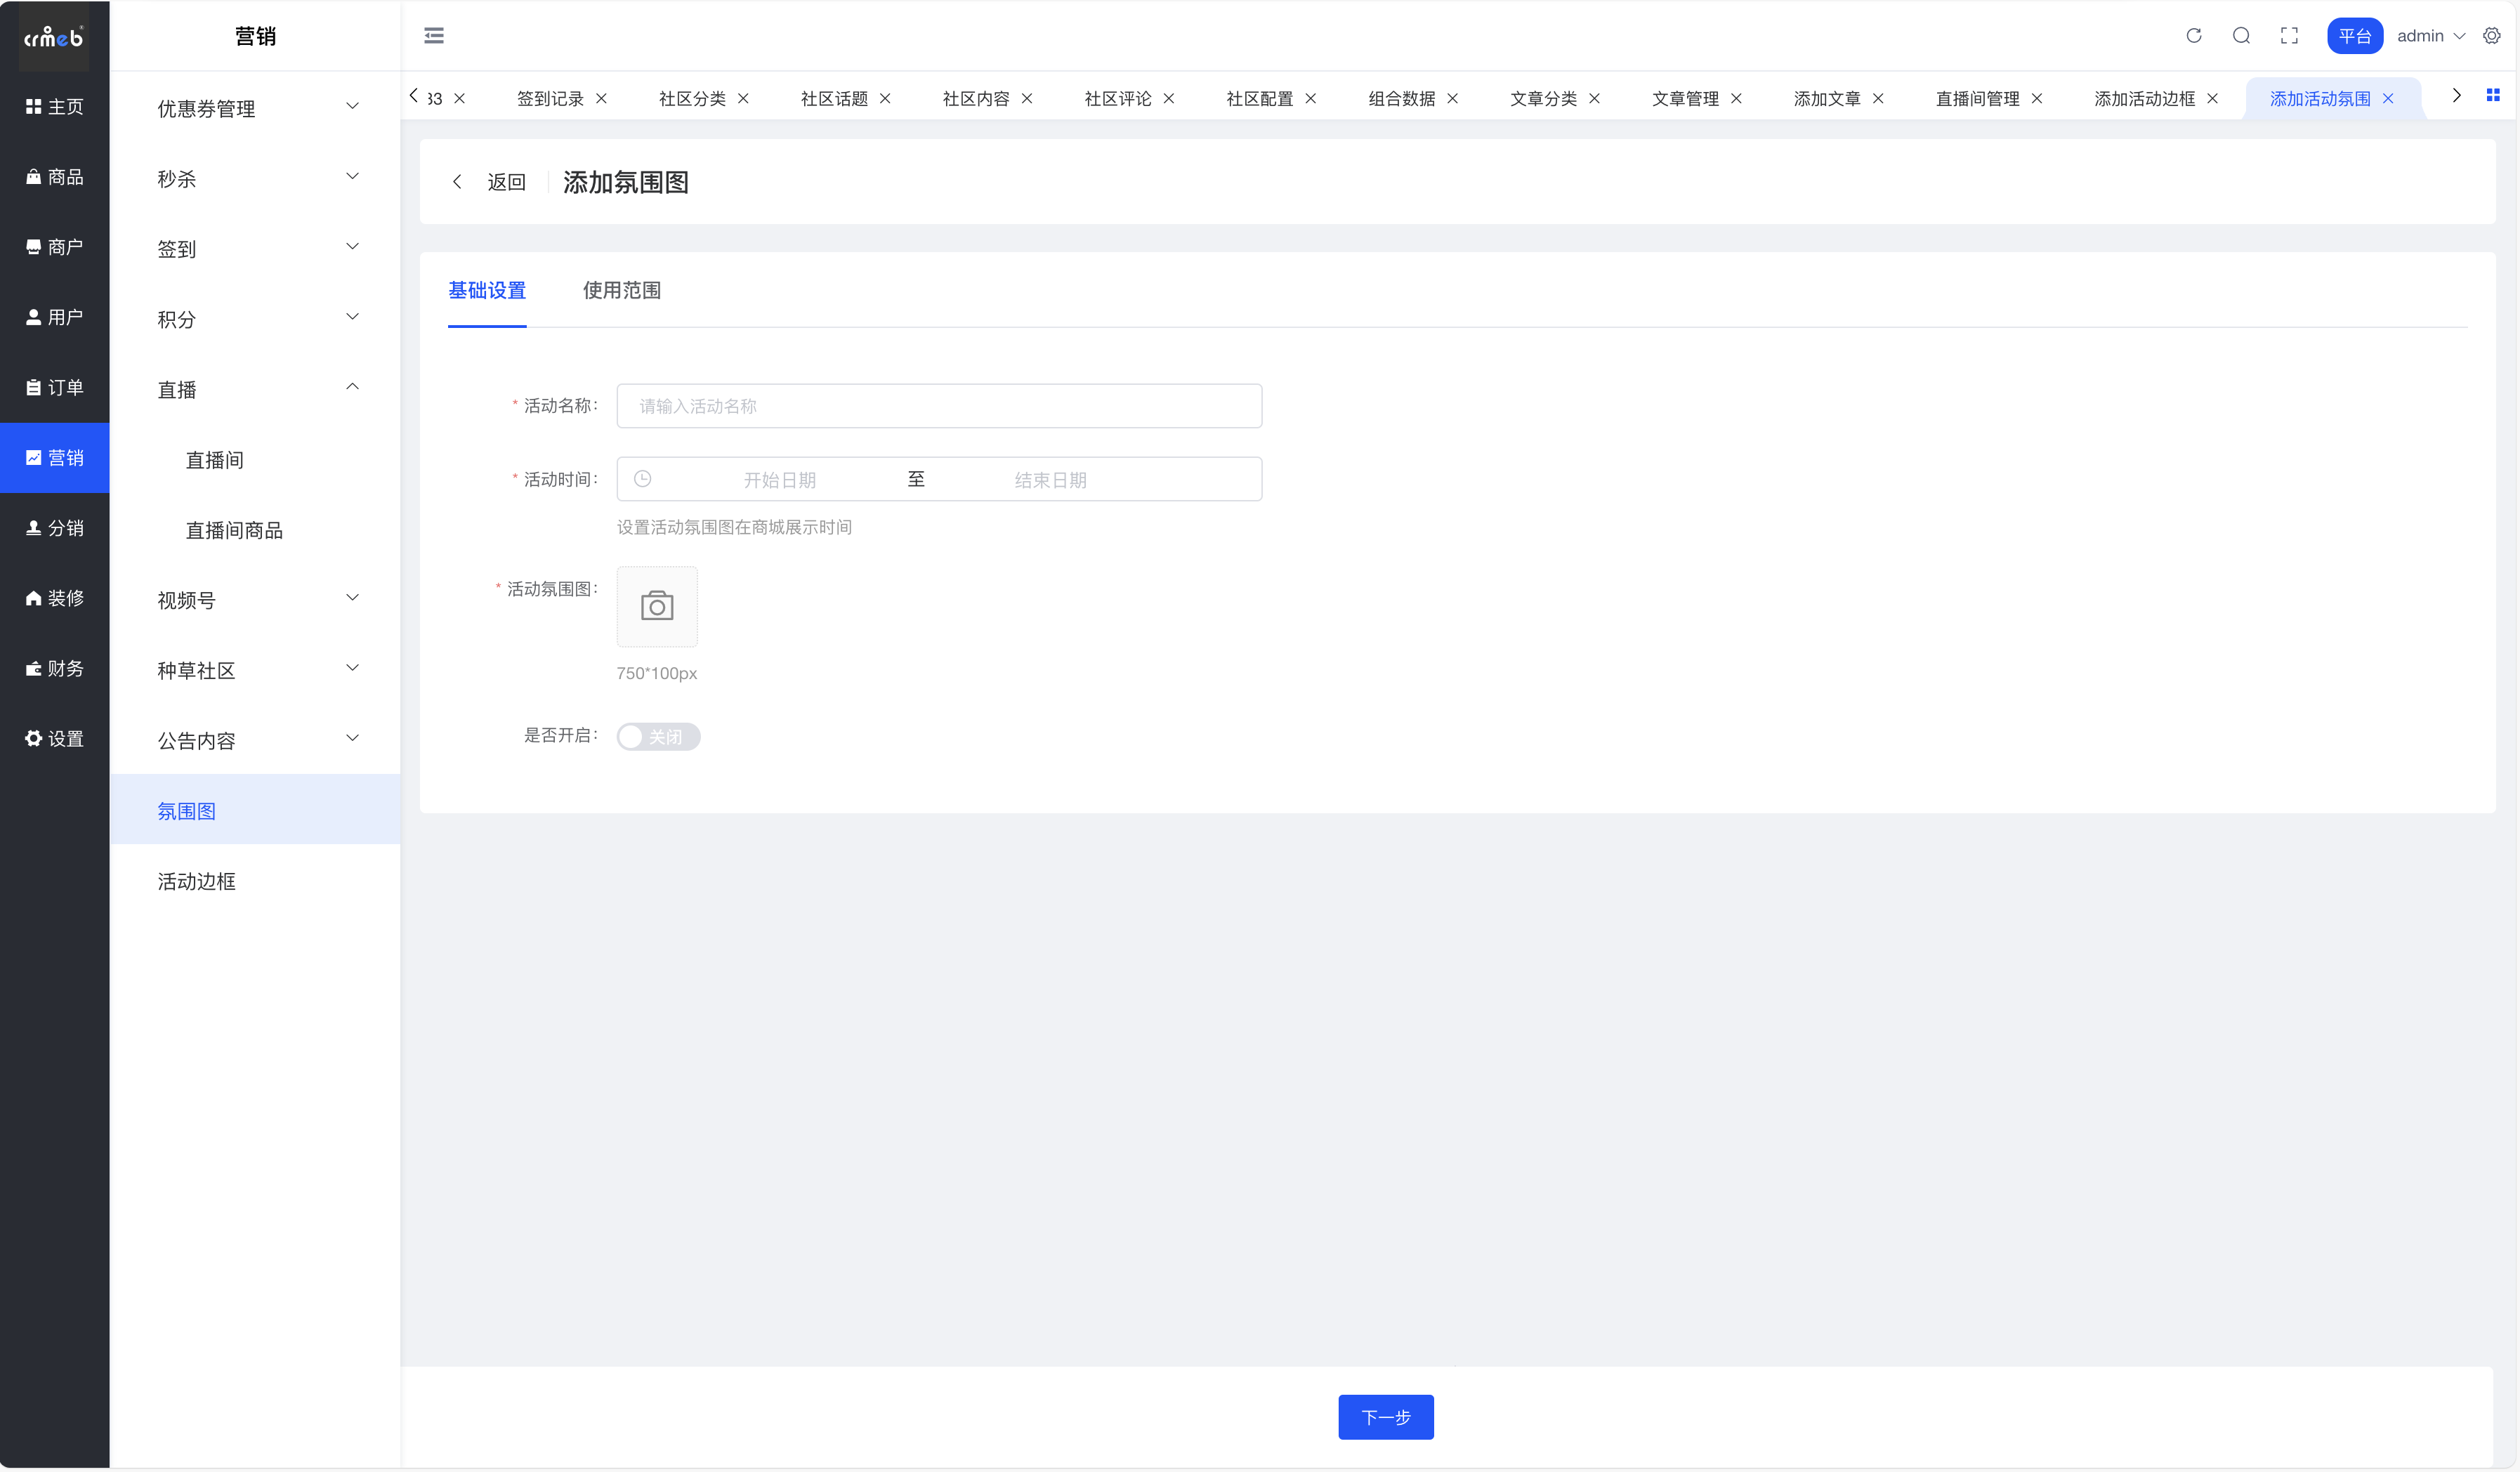Click the 活动名称 input field
This screenshot has width=2520, height=1472.
pos(938,406)
